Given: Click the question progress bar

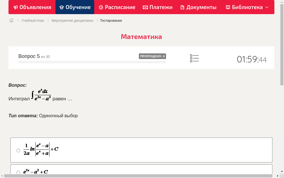Looking at the screenshot, I should click(x=92, y=62).
